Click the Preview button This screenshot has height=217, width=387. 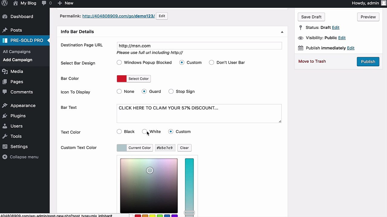coord(368,17)
